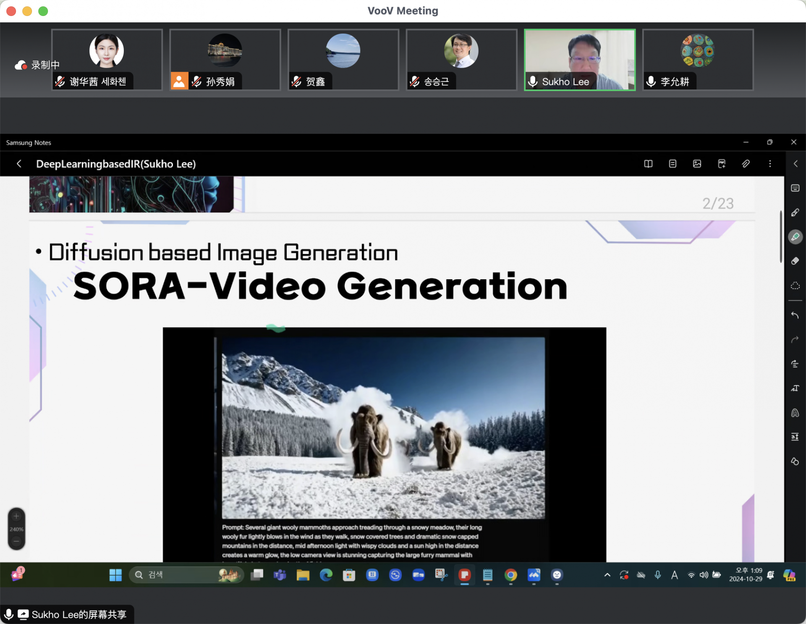Select the Lasso selection tool
This screenshot has height=624, width=806.
click(795, 286)
